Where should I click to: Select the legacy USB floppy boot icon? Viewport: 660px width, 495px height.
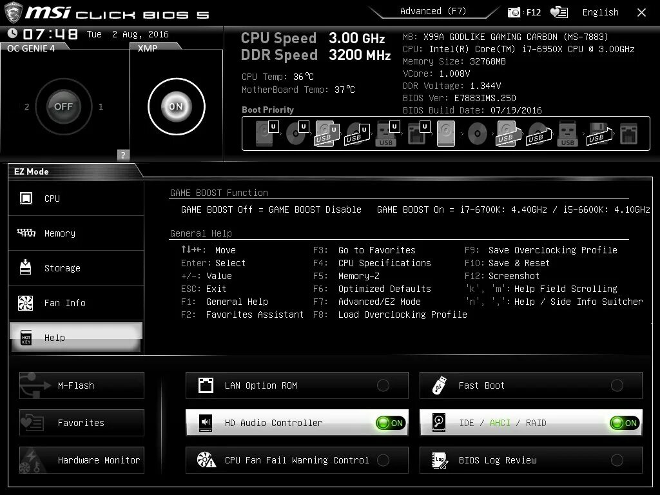tap(599, 134)
